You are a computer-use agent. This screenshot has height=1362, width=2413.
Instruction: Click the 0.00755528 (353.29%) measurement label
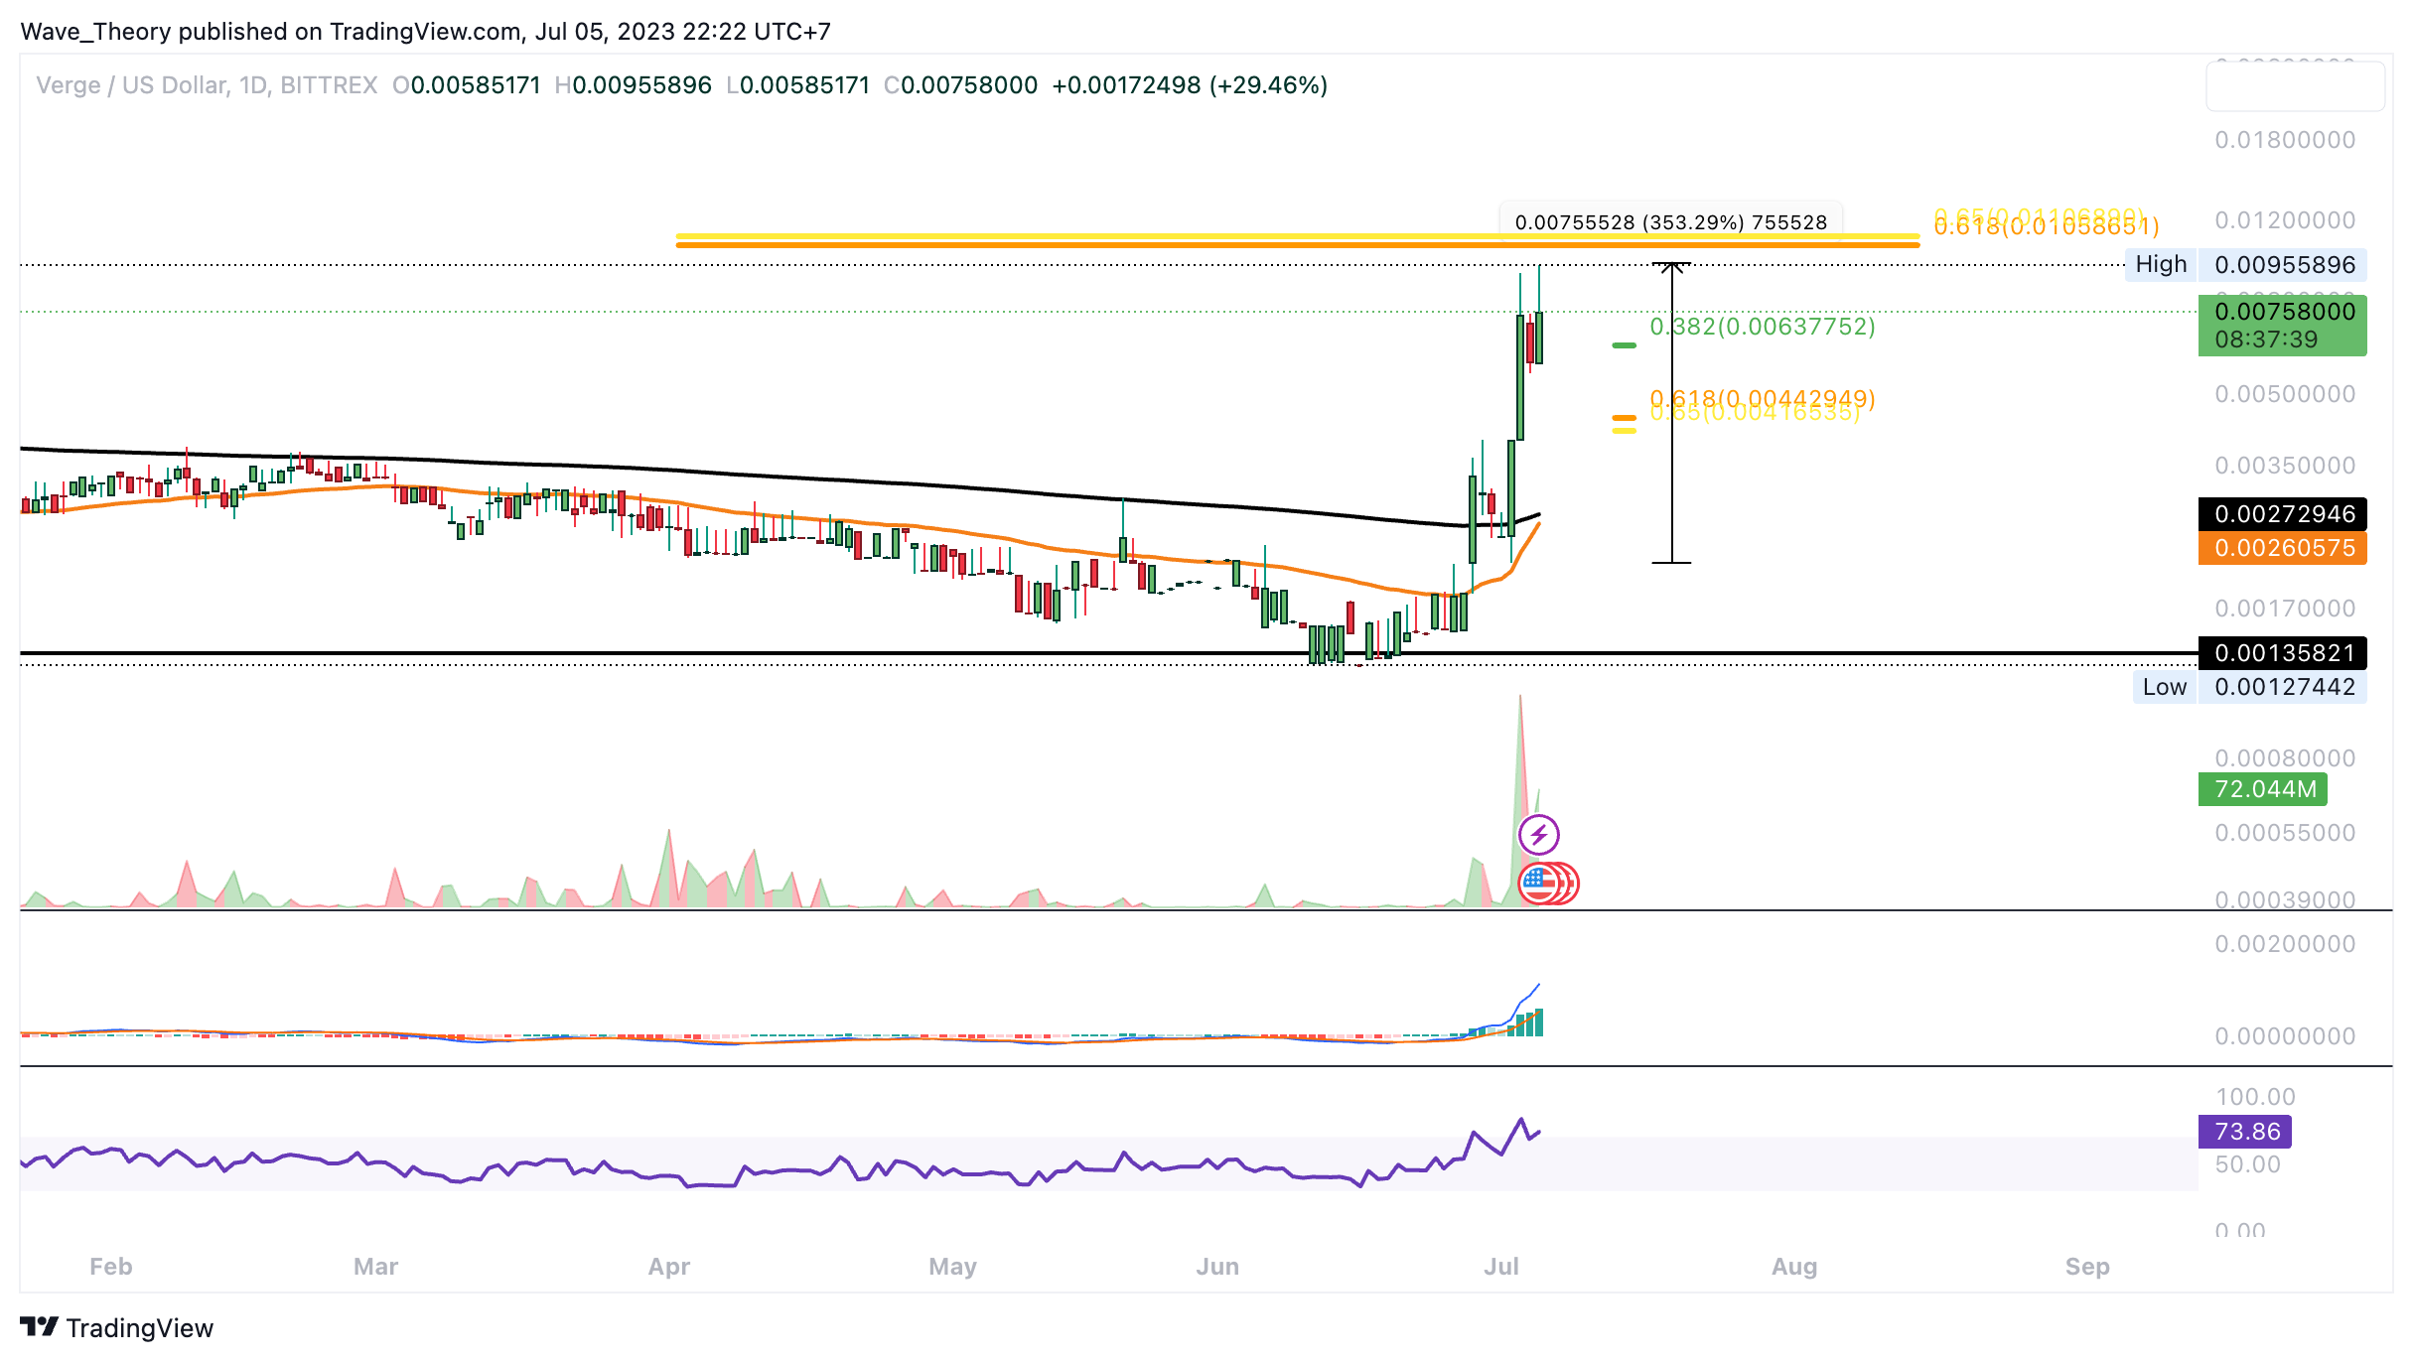(1670, 222)
